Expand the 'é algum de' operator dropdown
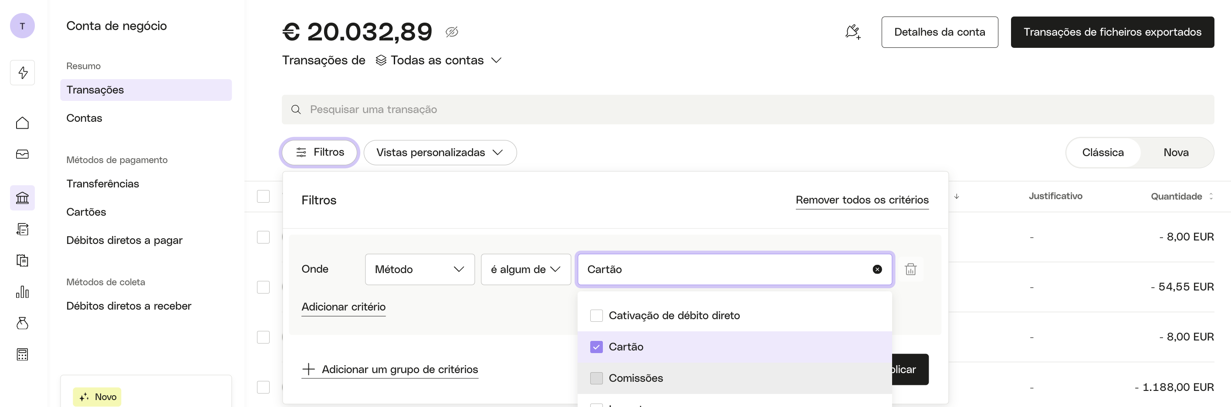Image resolution: width=1231 pixels, height=407 pixels. pyautogui.click(x=526, y=270)
